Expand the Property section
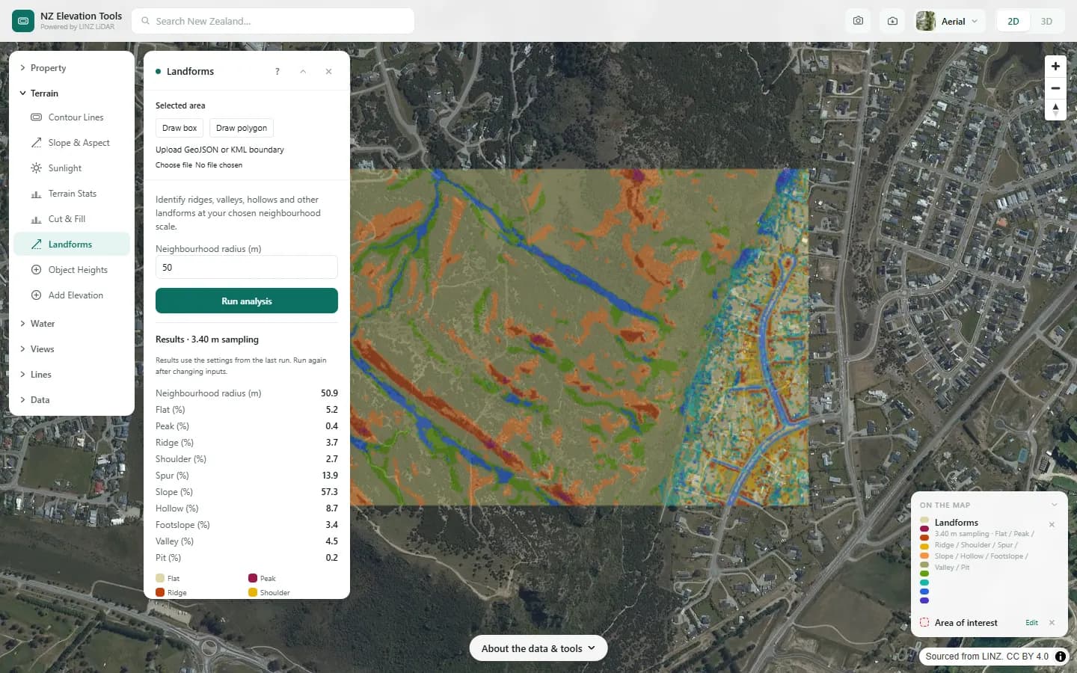This screenshot has height=673, width=1077. [72, 68]
